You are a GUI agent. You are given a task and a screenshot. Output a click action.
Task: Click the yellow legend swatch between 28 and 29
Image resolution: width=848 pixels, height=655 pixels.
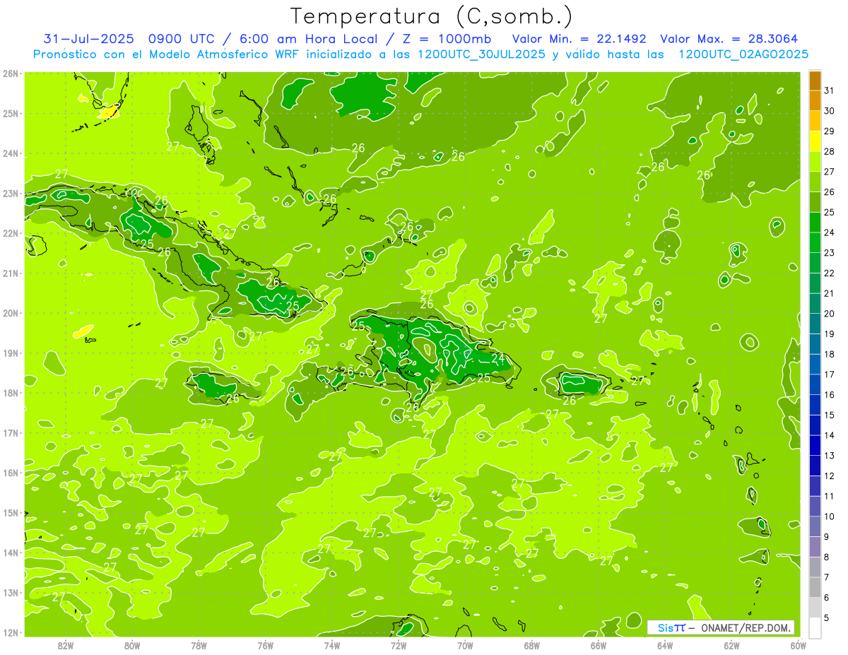tap(815, 141)
